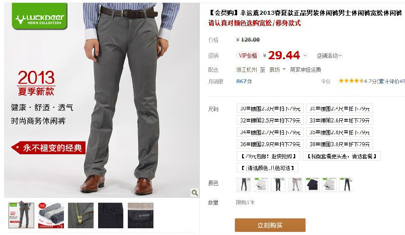Click the 立刻购买 buy now button

pyautogui.click(x=270, y=225)
